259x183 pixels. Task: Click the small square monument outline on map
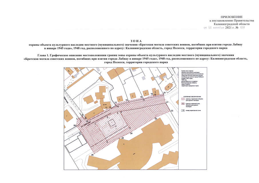111,123
